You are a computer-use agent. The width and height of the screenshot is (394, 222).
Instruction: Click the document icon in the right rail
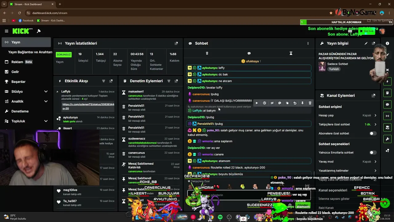tap(387, 93)
